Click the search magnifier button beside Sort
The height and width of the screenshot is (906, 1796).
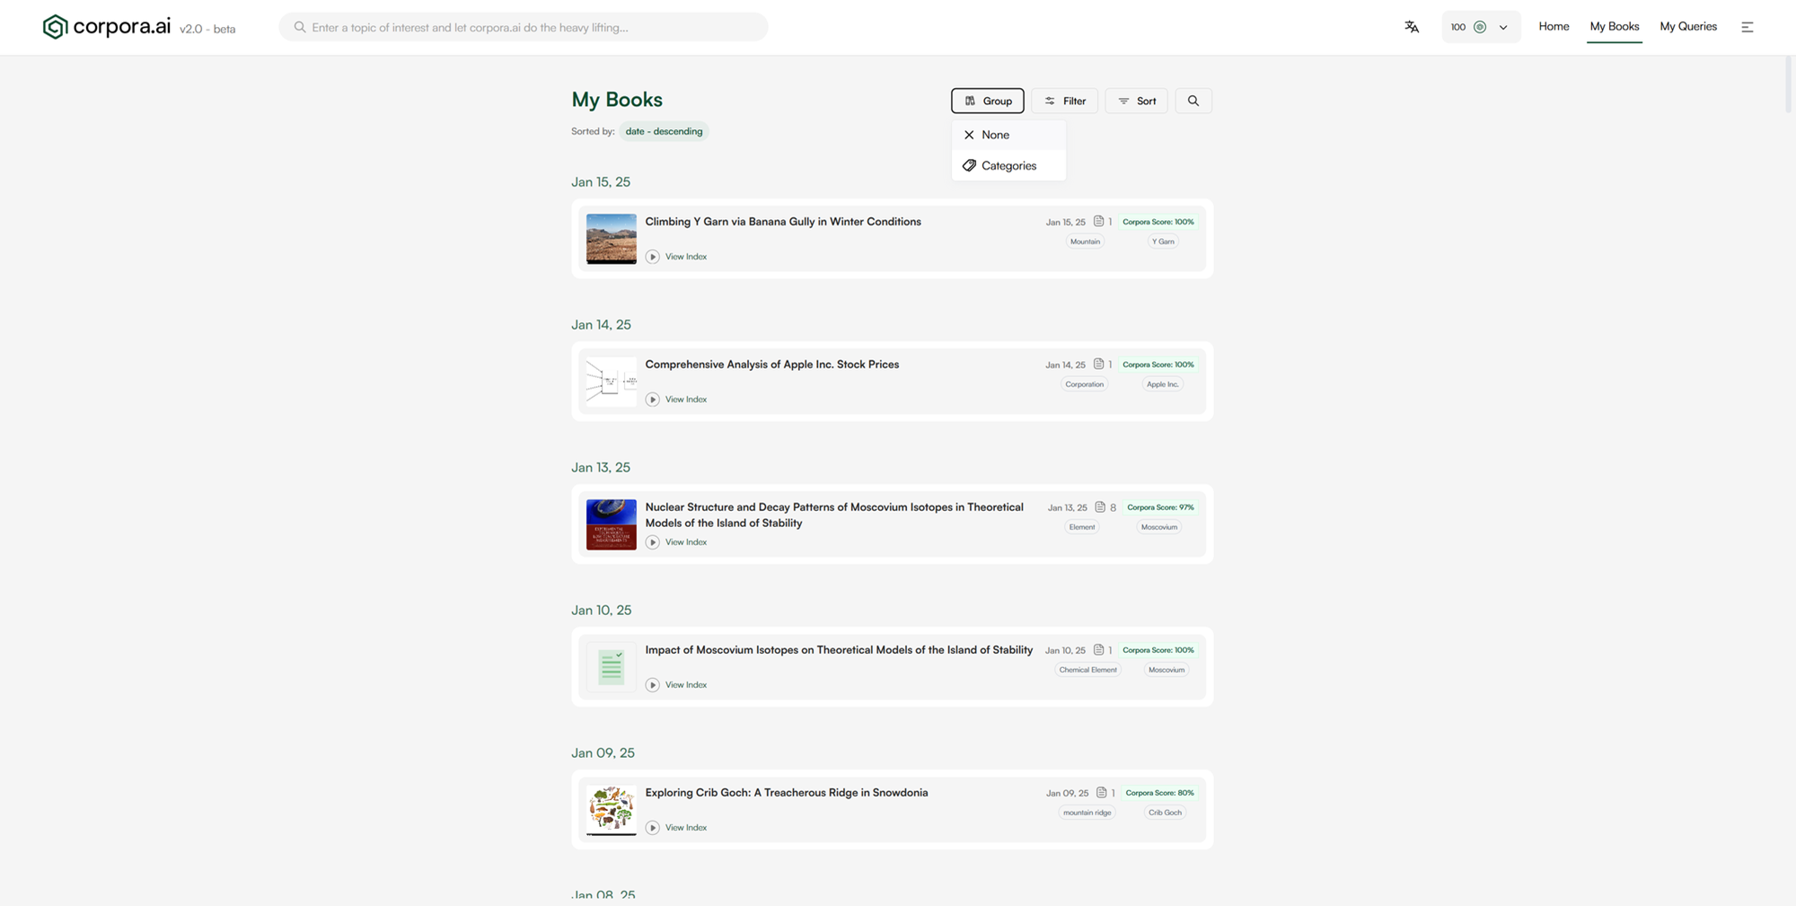coord(1193,101)
